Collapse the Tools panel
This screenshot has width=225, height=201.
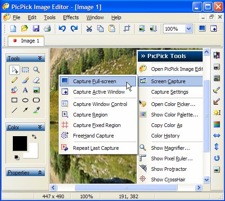click(40, 58)
